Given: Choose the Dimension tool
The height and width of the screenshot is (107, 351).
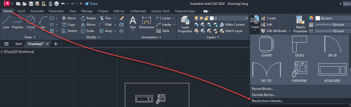Looking at the screenshot, I should coord(147,22).
